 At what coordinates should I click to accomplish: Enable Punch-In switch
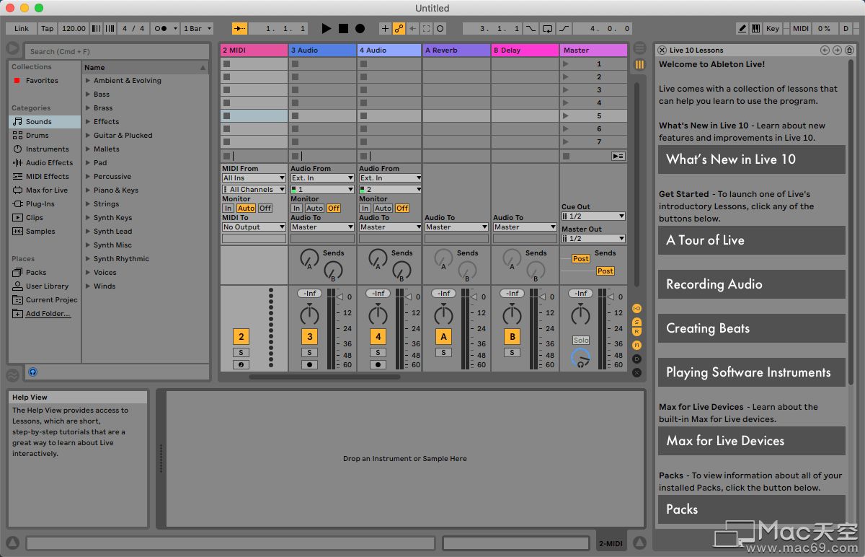(x=531, y=29)
